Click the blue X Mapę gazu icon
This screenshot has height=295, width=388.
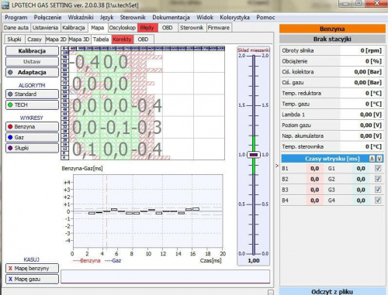[x=10, y=279]
